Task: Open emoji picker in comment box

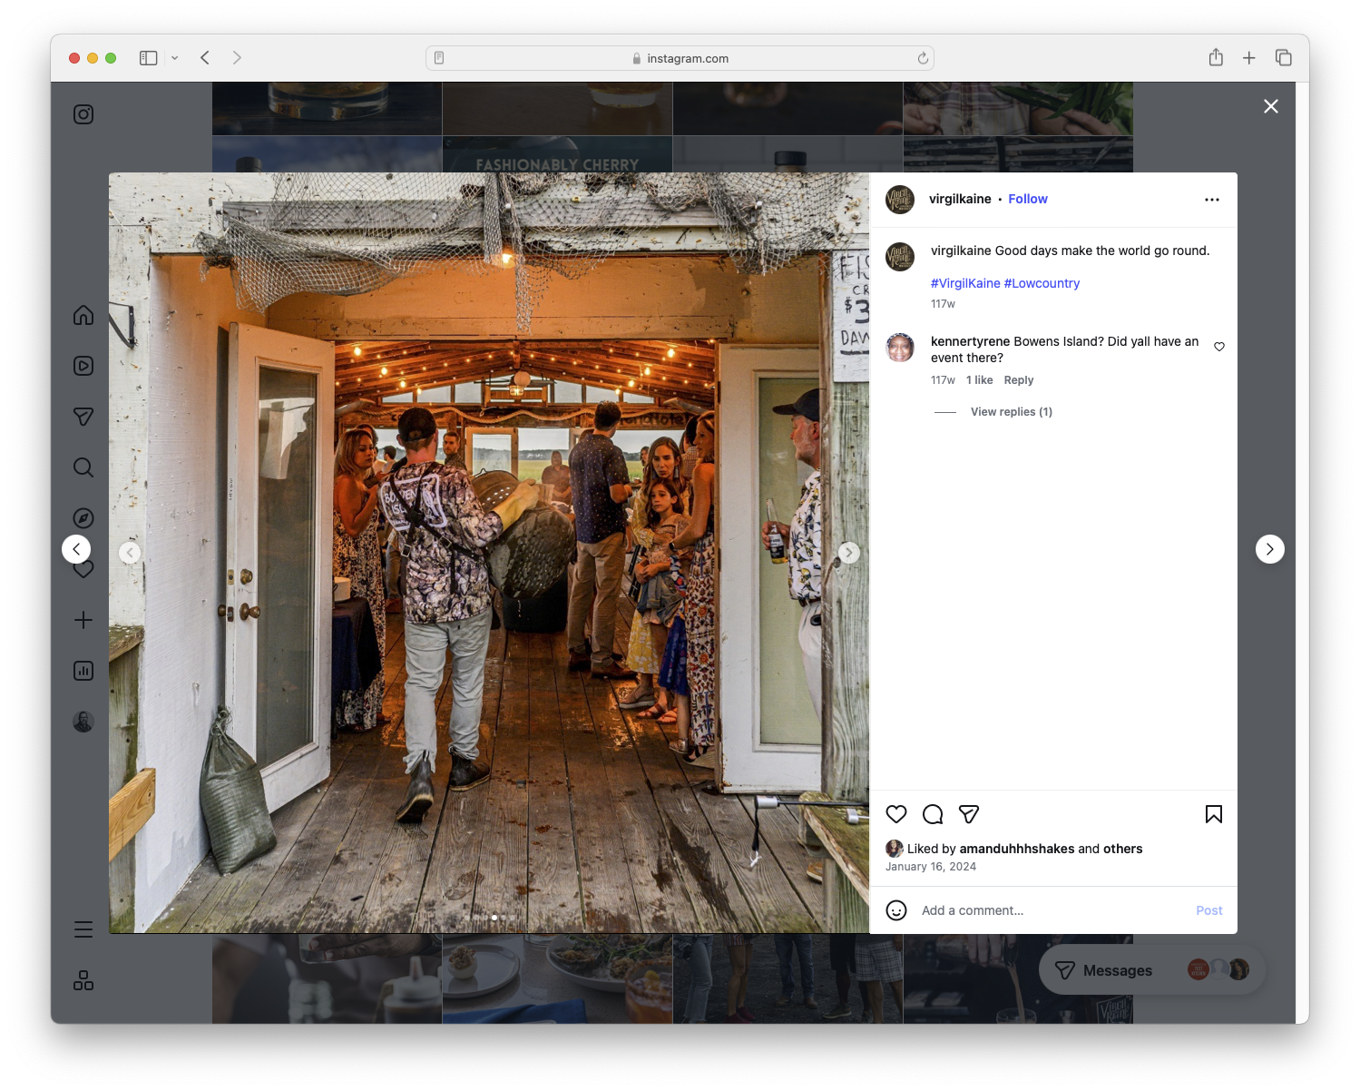Action: [896, 910]
